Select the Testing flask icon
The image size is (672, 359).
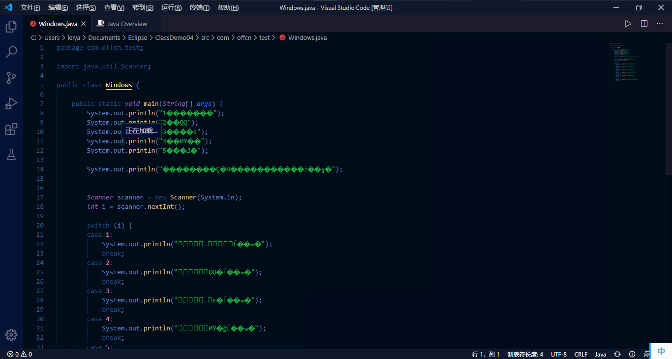(x=11, y=155)
